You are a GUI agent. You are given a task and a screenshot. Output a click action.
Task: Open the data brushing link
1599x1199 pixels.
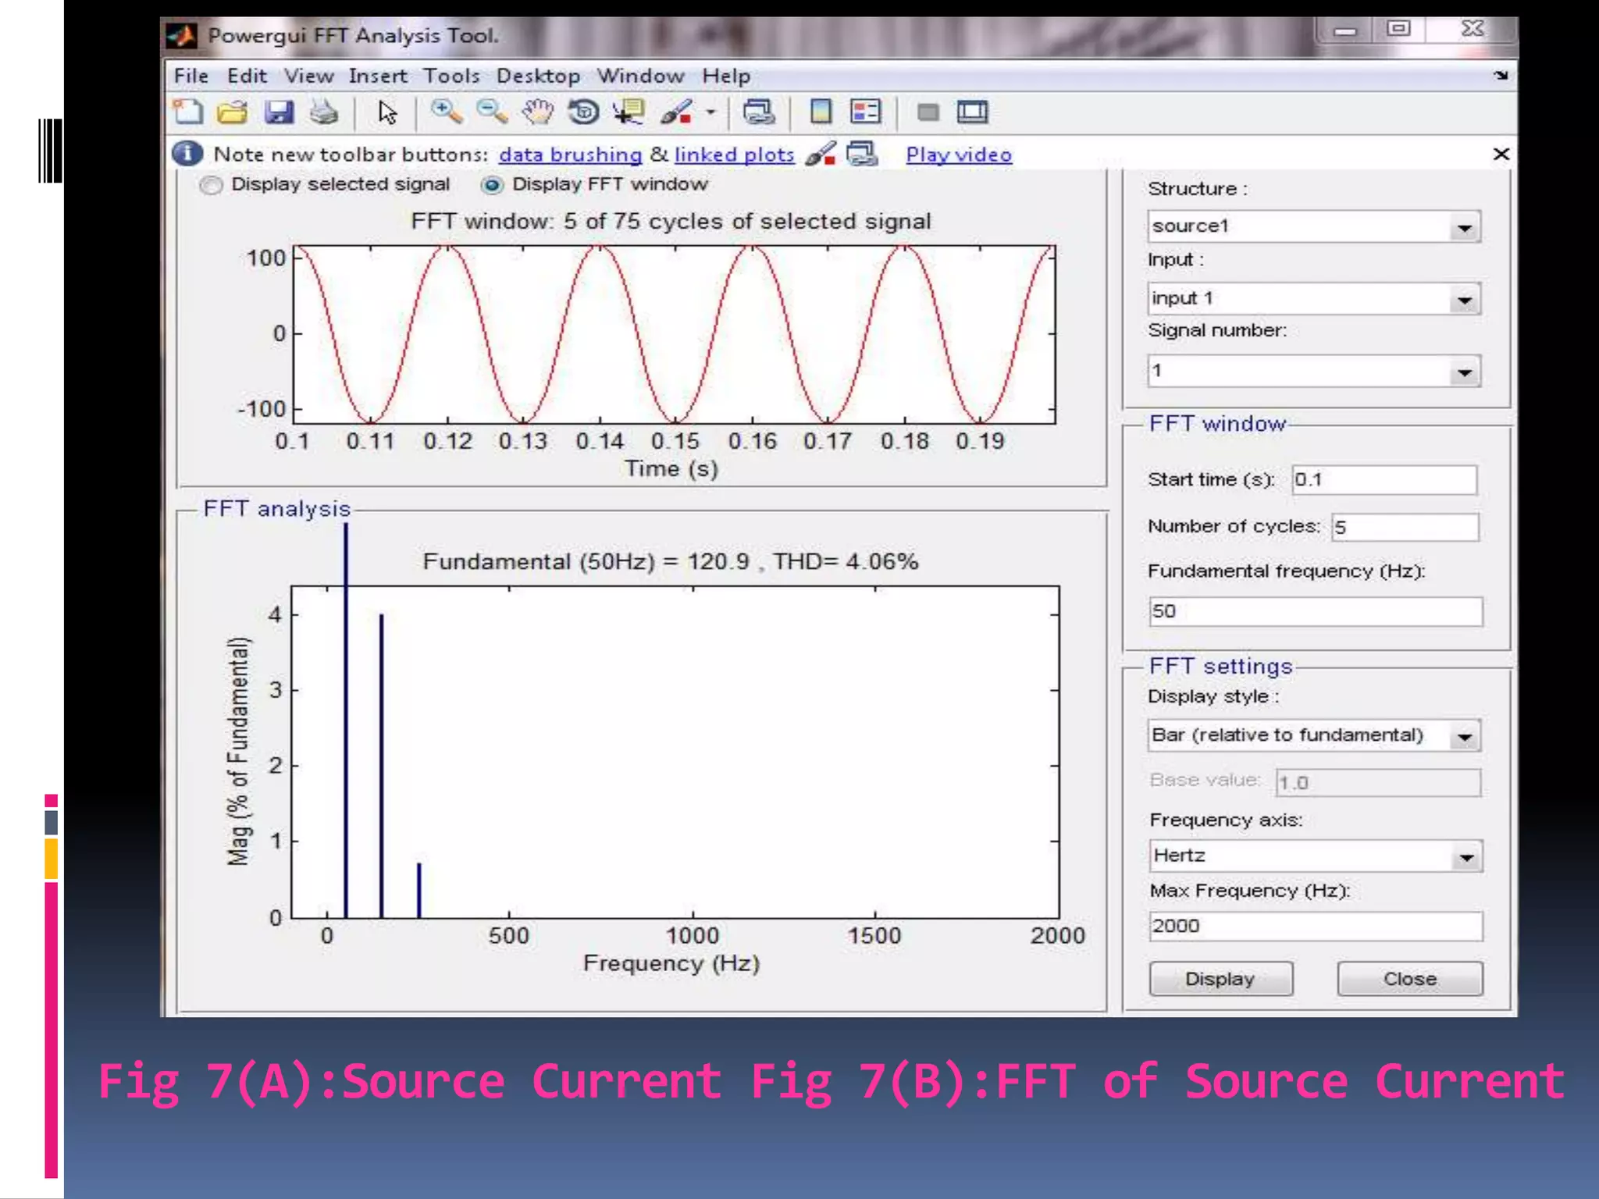pos(570,155)
